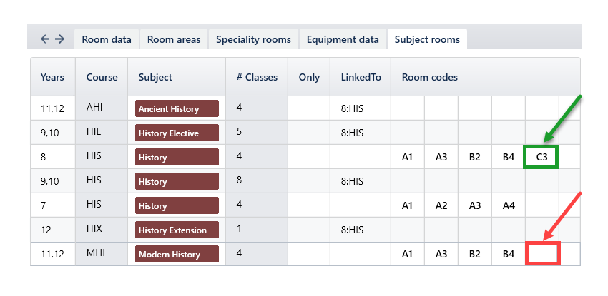Click the back arrow icon

[x=45, y=39]
